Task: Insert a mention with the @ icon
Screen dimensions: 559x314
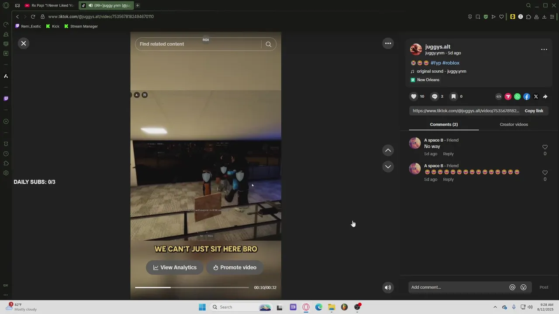Action: [512, 287]
